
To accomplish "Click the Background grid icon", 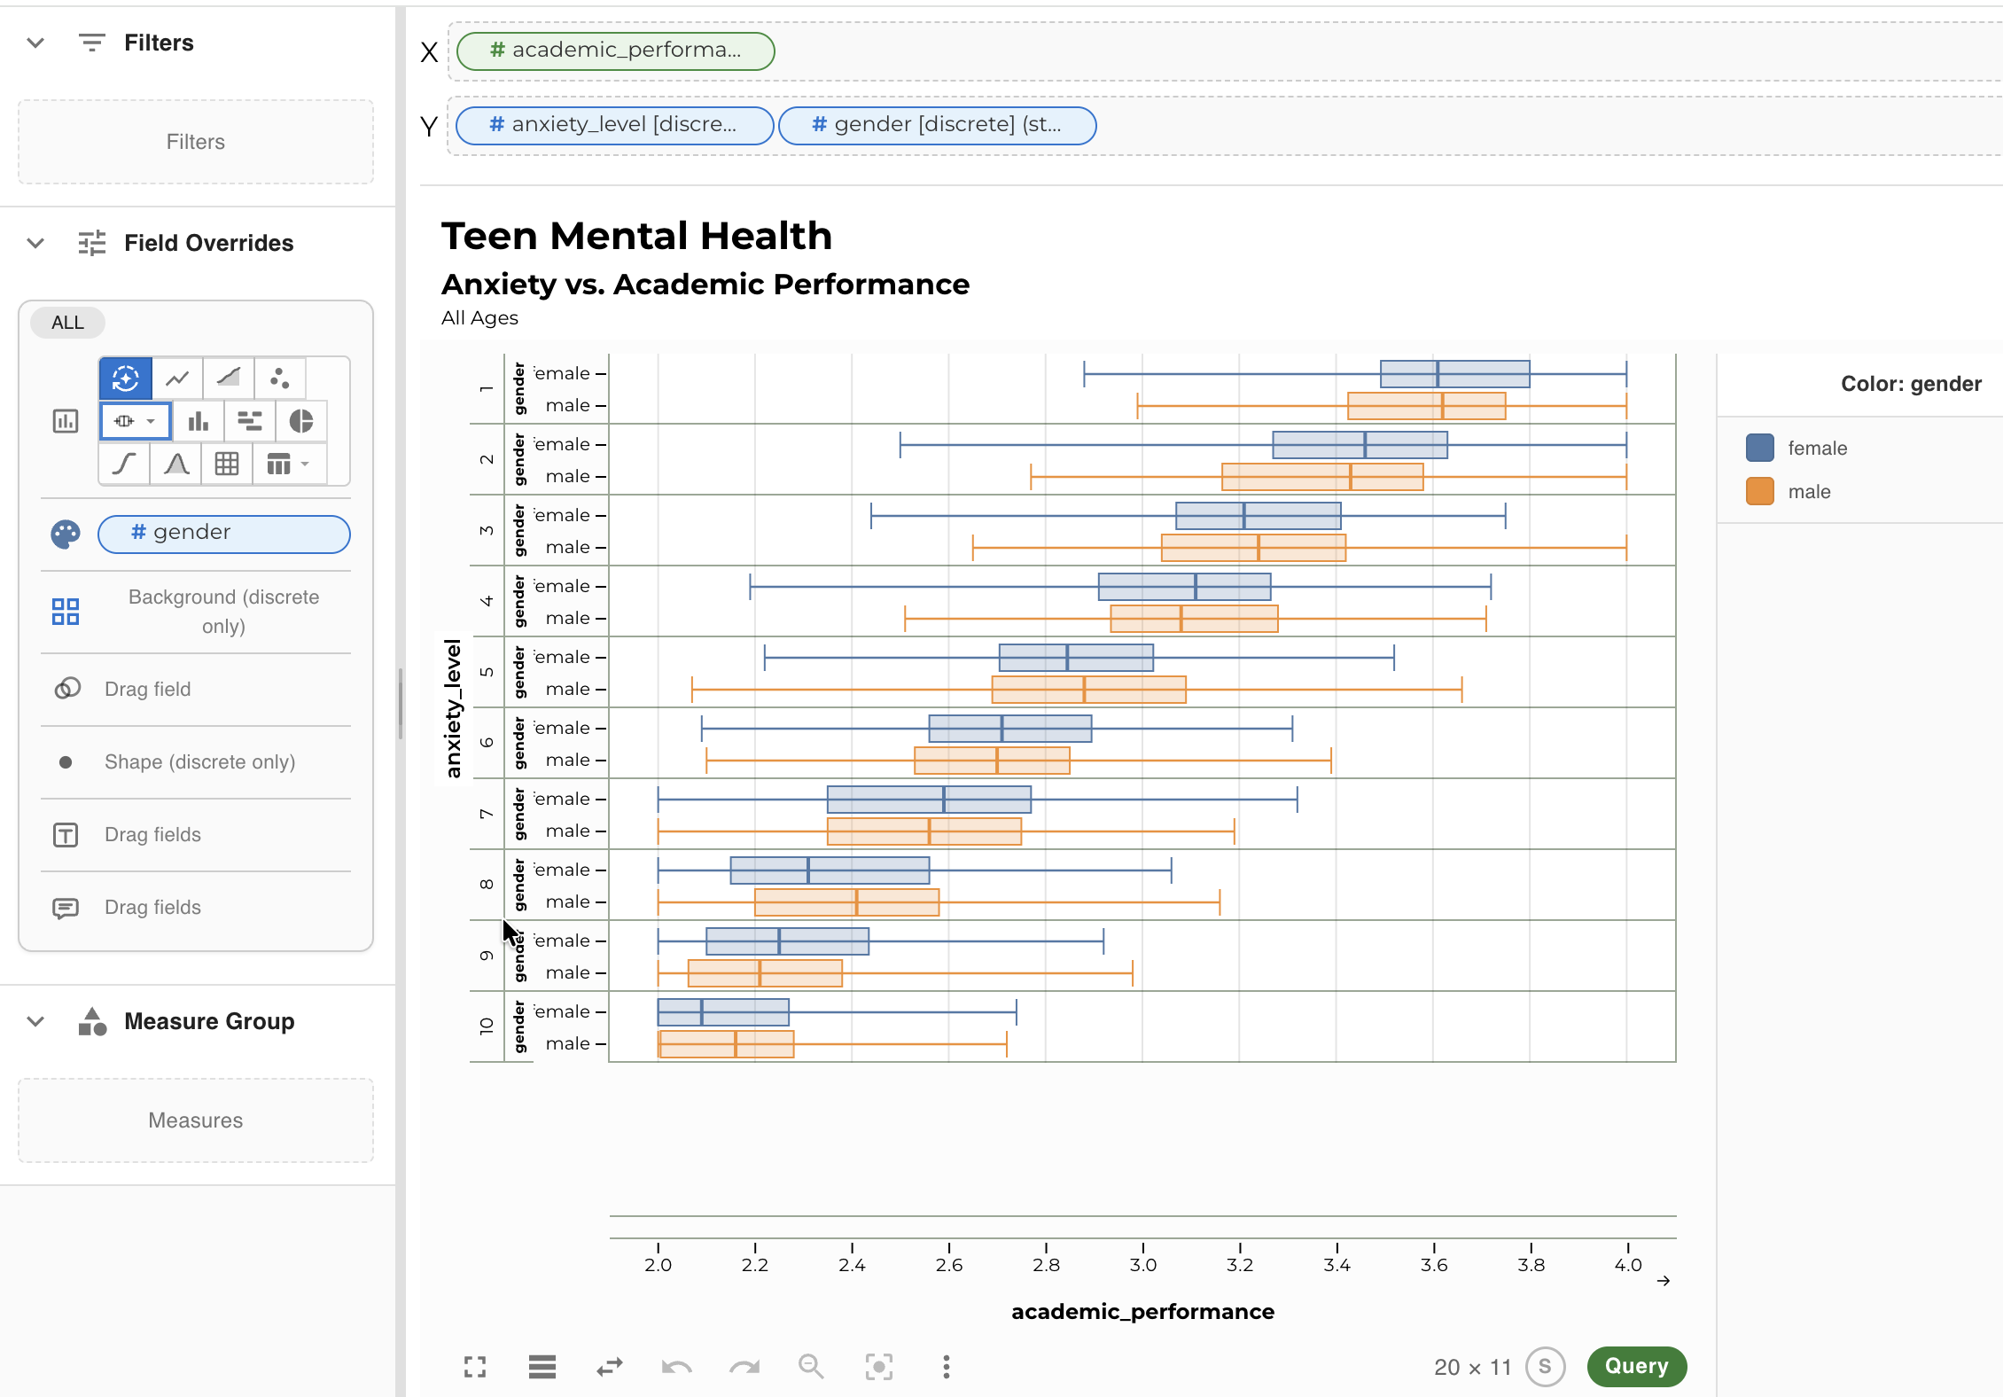I will pyautogui.click(x=66, y=612).
